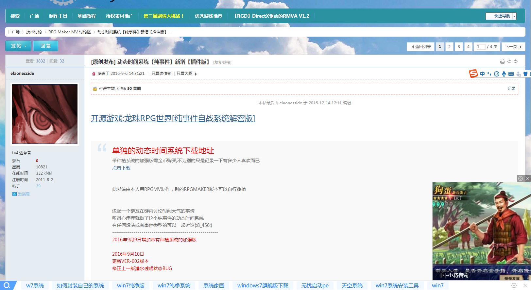Click breadcrumb 技术讨论
This screenshot has width=531, height=290.
pyautogui.click(x=34, y=32)
